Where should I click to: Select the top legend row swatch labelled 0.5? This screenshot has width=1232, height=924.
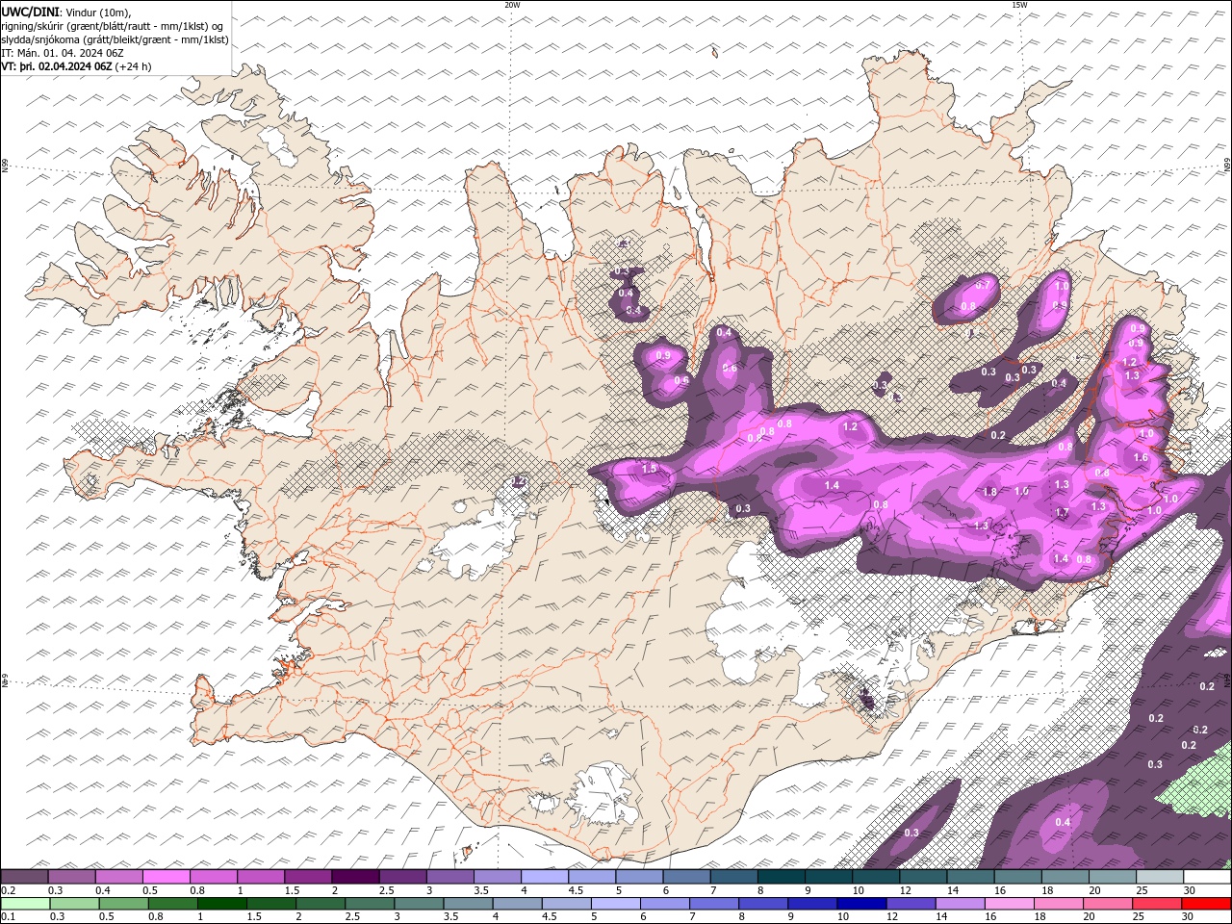(166, 877)
